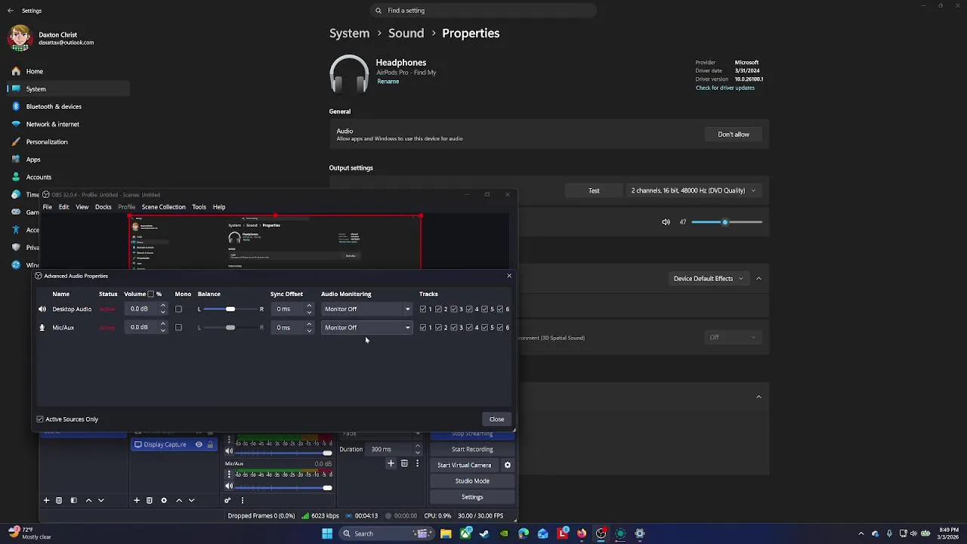
Task: Add a scene transition with plus icon
Action: [x=391, y=463]
